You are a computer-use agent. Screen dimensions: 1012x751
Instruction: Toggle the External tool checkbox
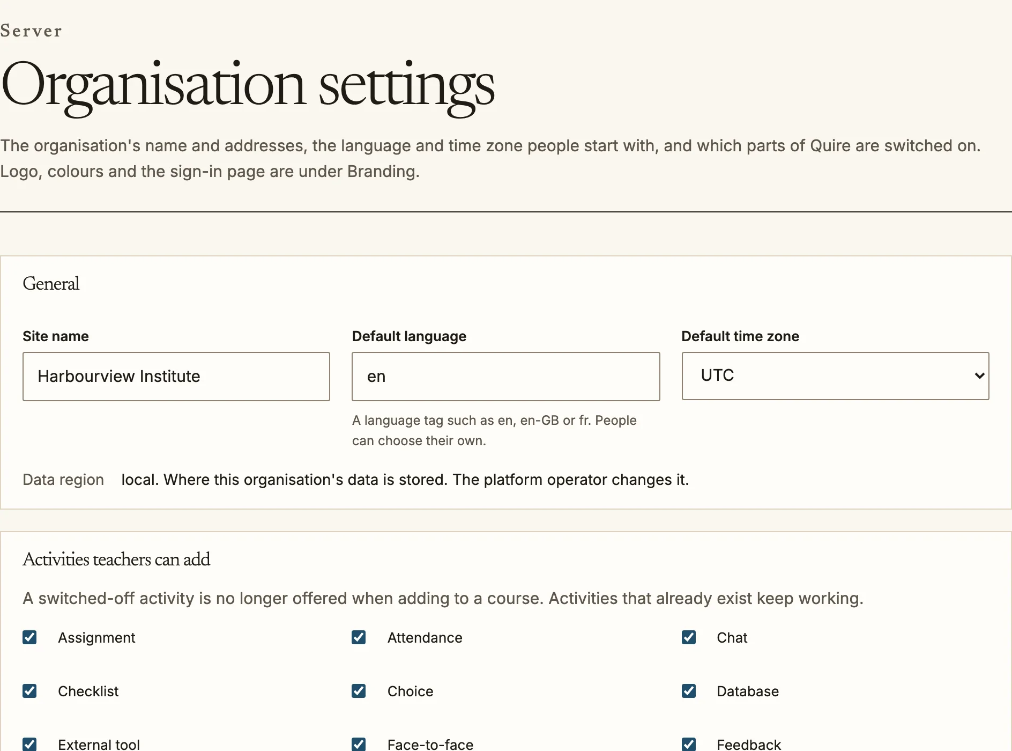click(29, 745)
